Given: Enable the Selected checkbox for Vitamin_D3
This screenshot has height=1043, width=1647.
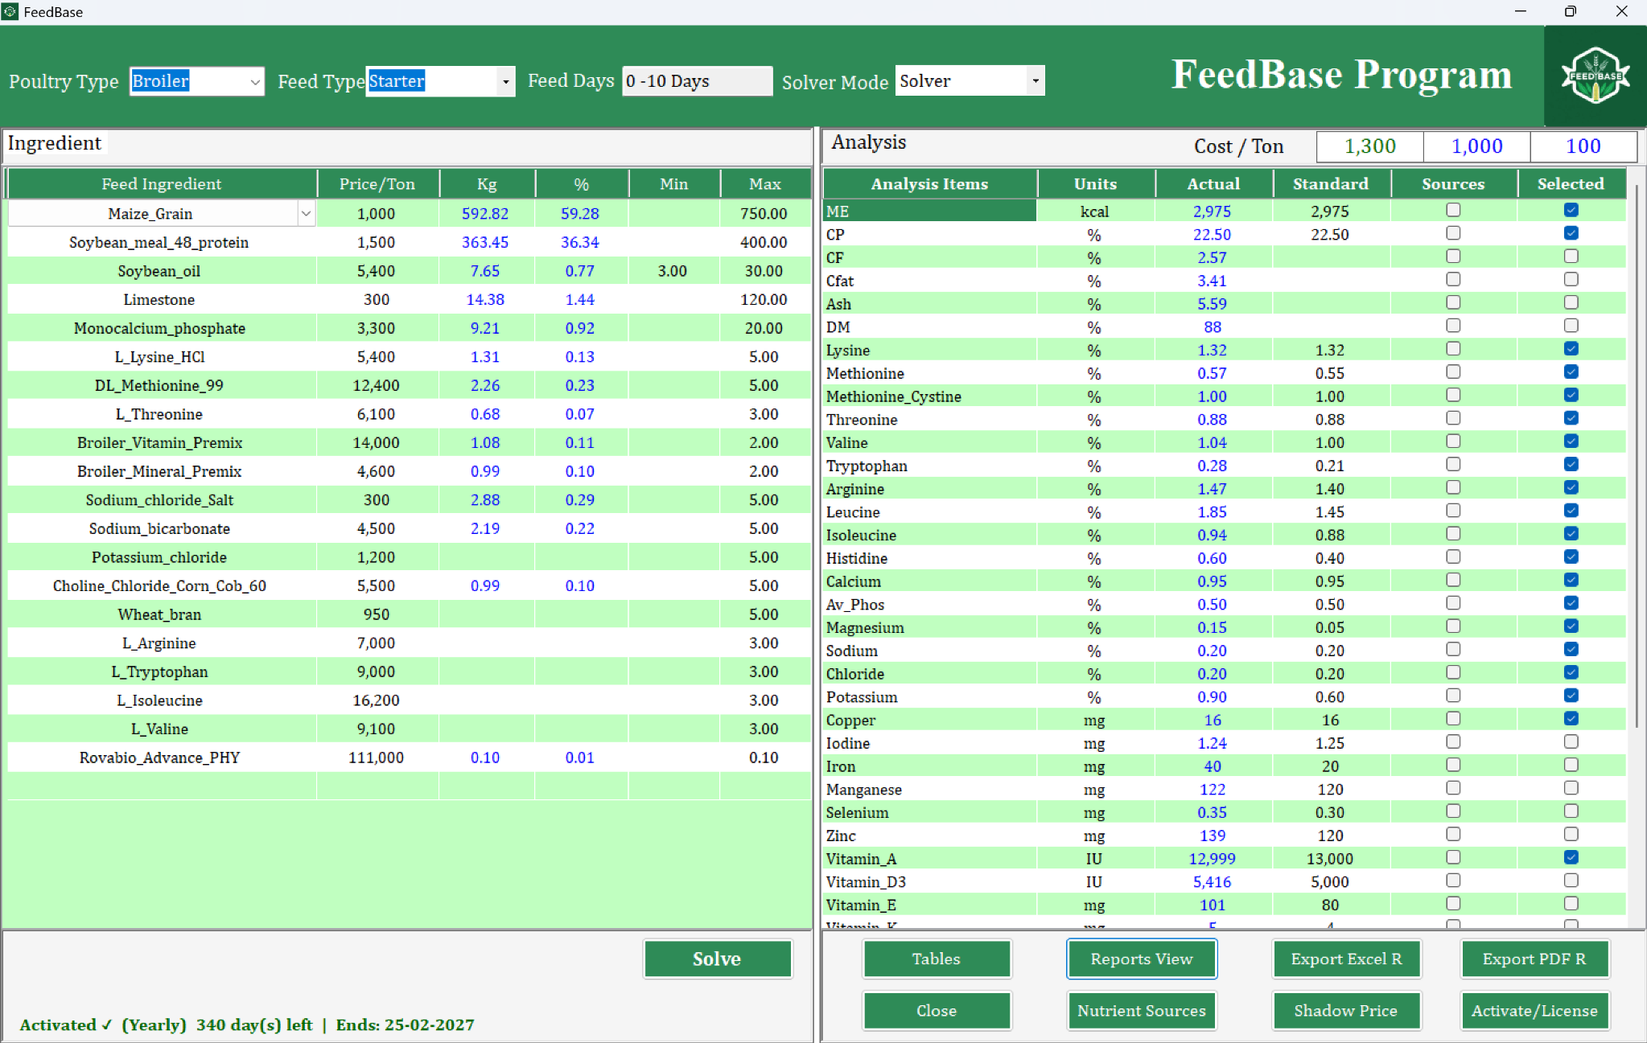Looking at the screenshot, I should (1571, 880).
